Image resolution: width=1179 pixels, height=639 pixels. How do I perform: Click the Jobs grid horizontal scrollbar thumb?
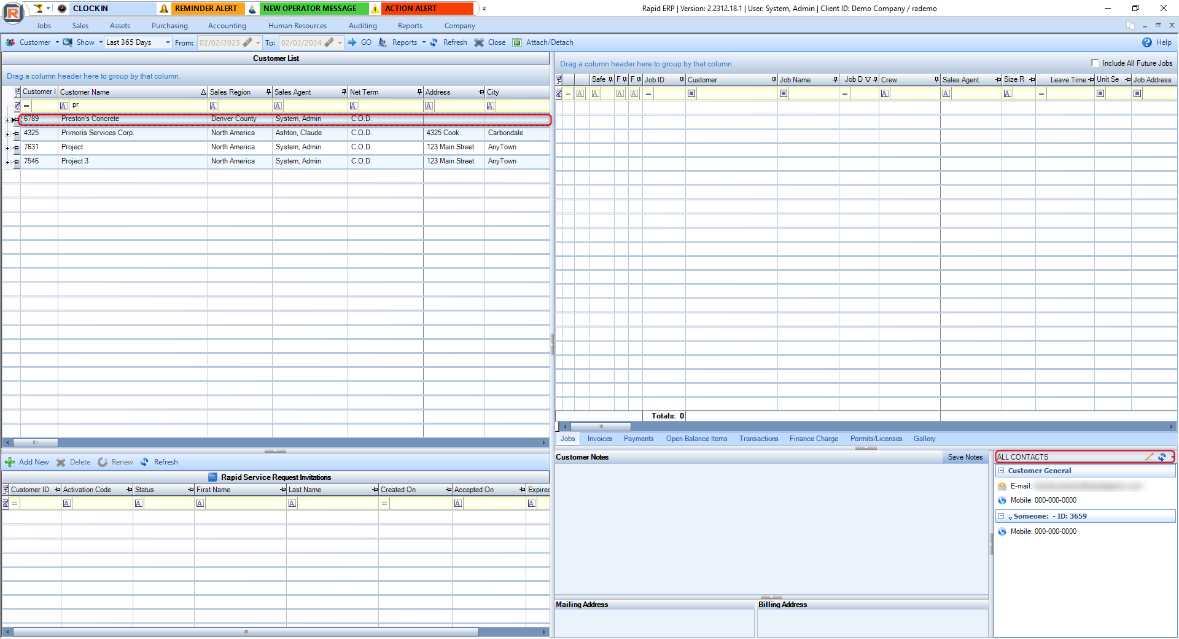(x=600, y=426)
